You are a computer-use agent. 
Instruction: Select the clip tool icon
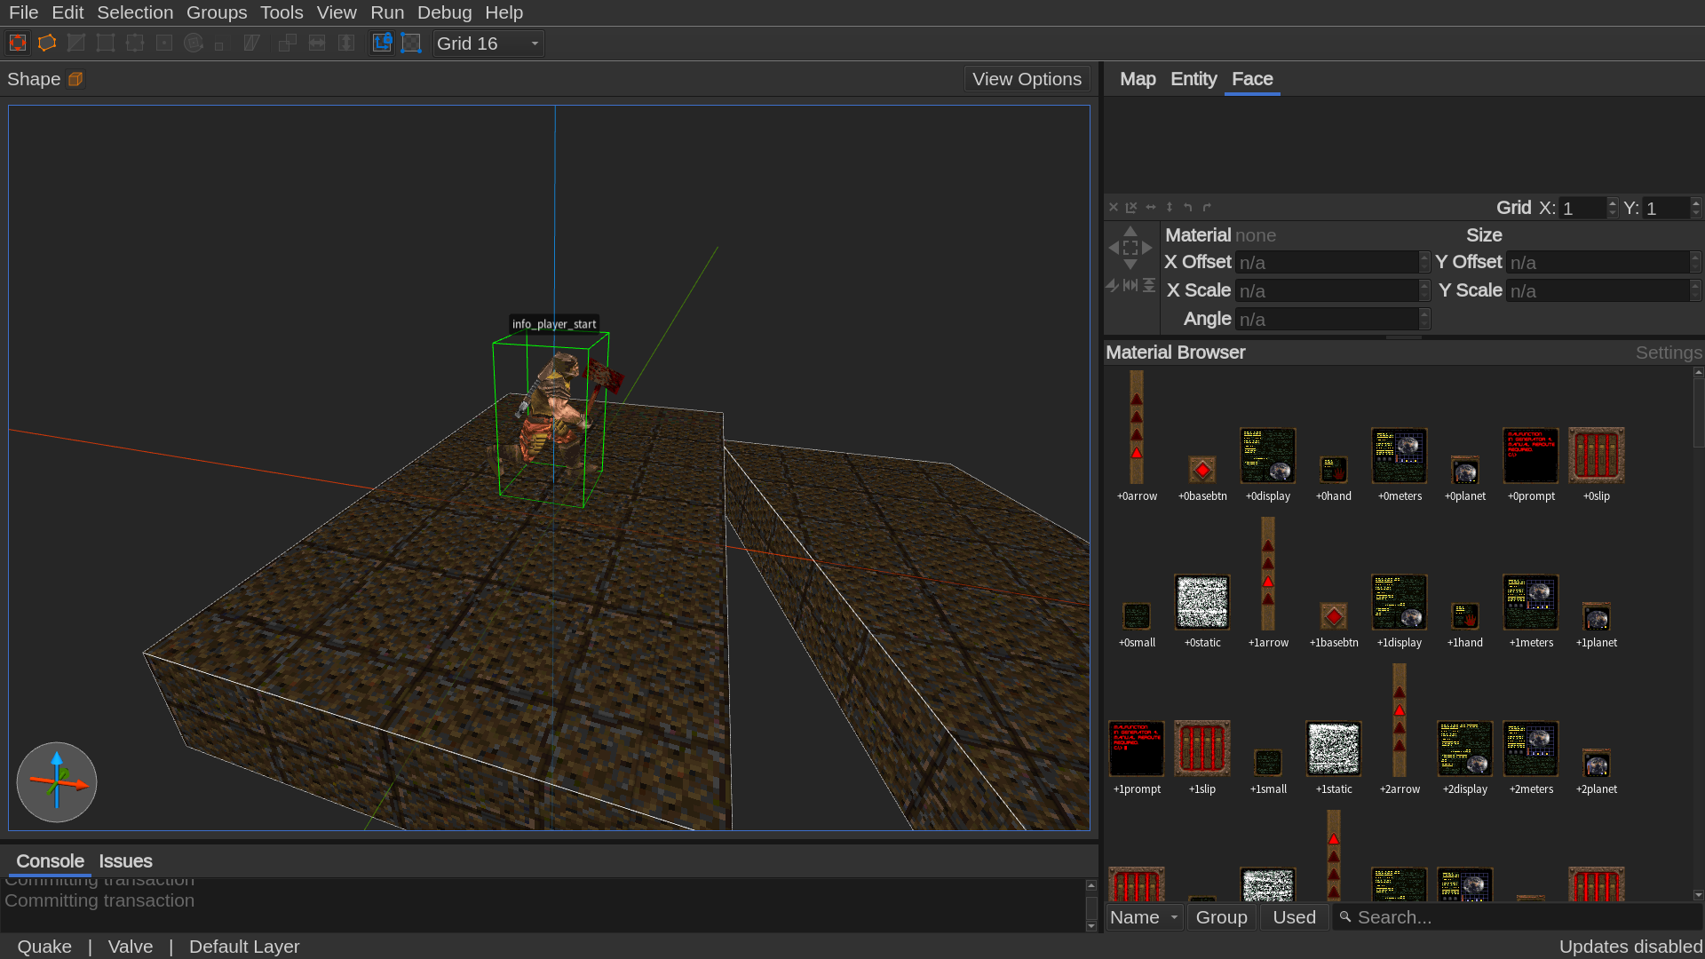76,43
